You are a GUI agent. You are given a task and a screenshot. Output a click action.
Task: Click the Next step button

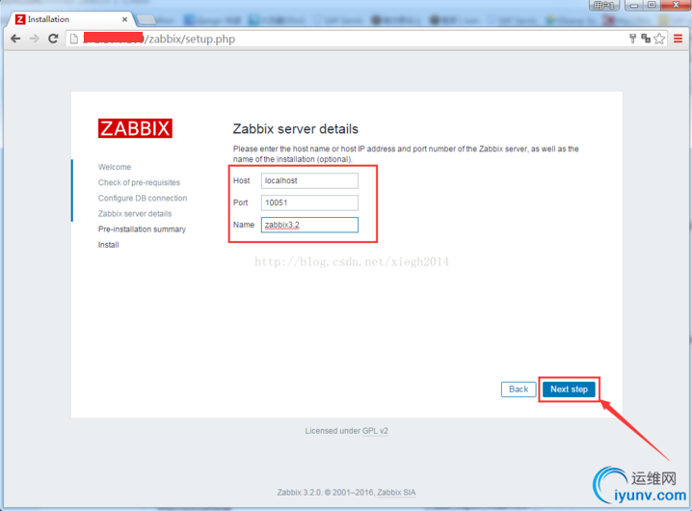[x=569, y=390]
